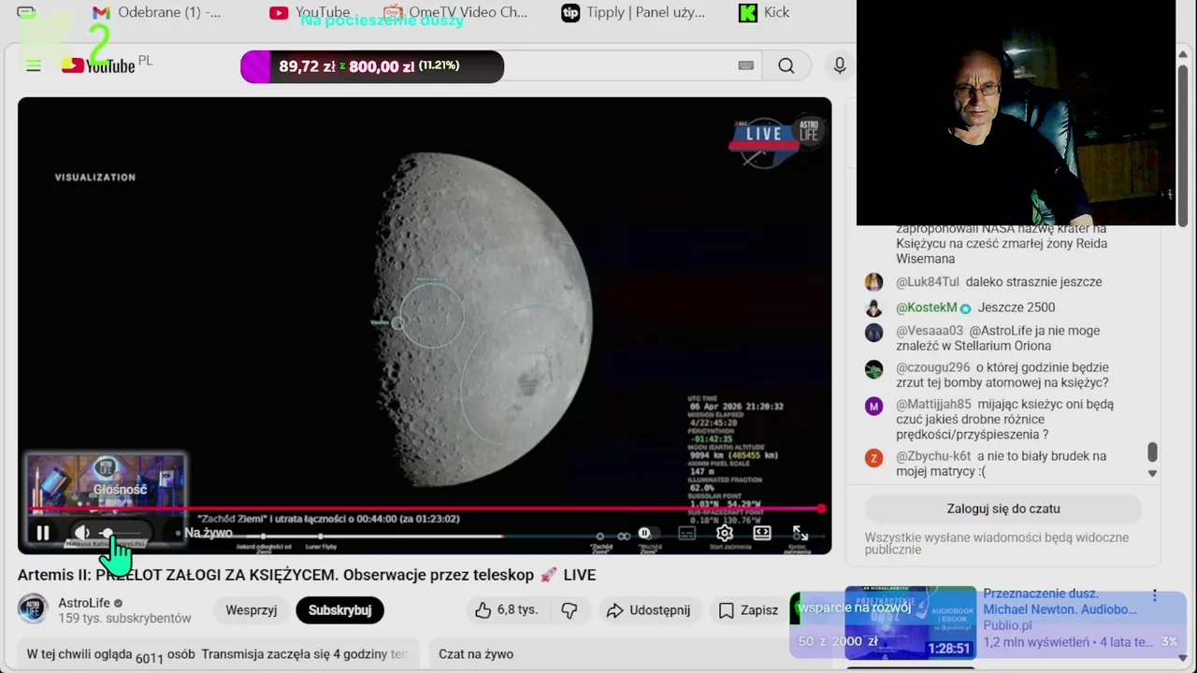Dislike the video
1197x673 pixels.
570,610
